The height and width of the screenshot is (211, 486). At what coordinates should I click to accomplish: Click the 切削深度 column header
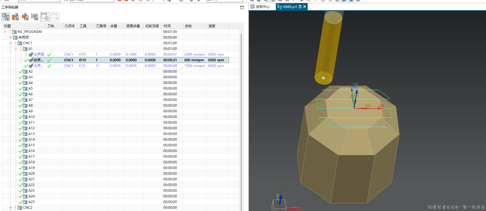(153, 26)
